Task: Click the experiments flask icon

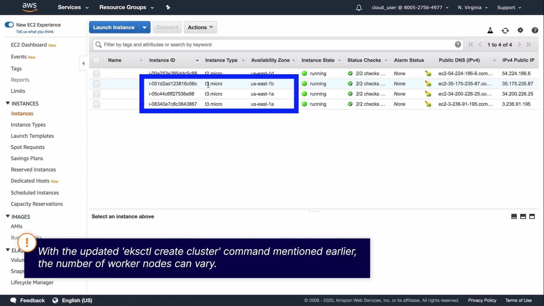Action: coord(490,30)
